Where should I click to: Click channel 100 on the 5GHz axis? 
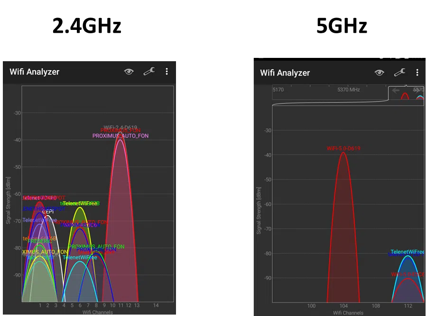[x=311, y=306]
